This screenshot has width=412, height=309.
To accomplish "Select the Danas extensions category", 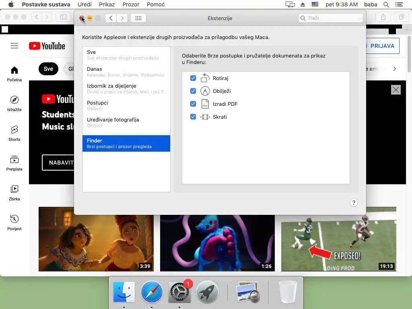I will coord(126,72).
